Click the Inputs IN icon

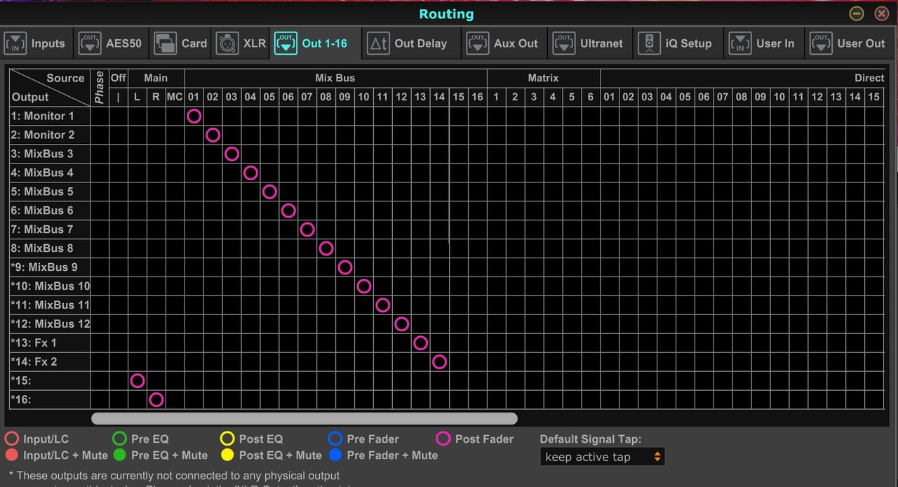tap(16, 44)
